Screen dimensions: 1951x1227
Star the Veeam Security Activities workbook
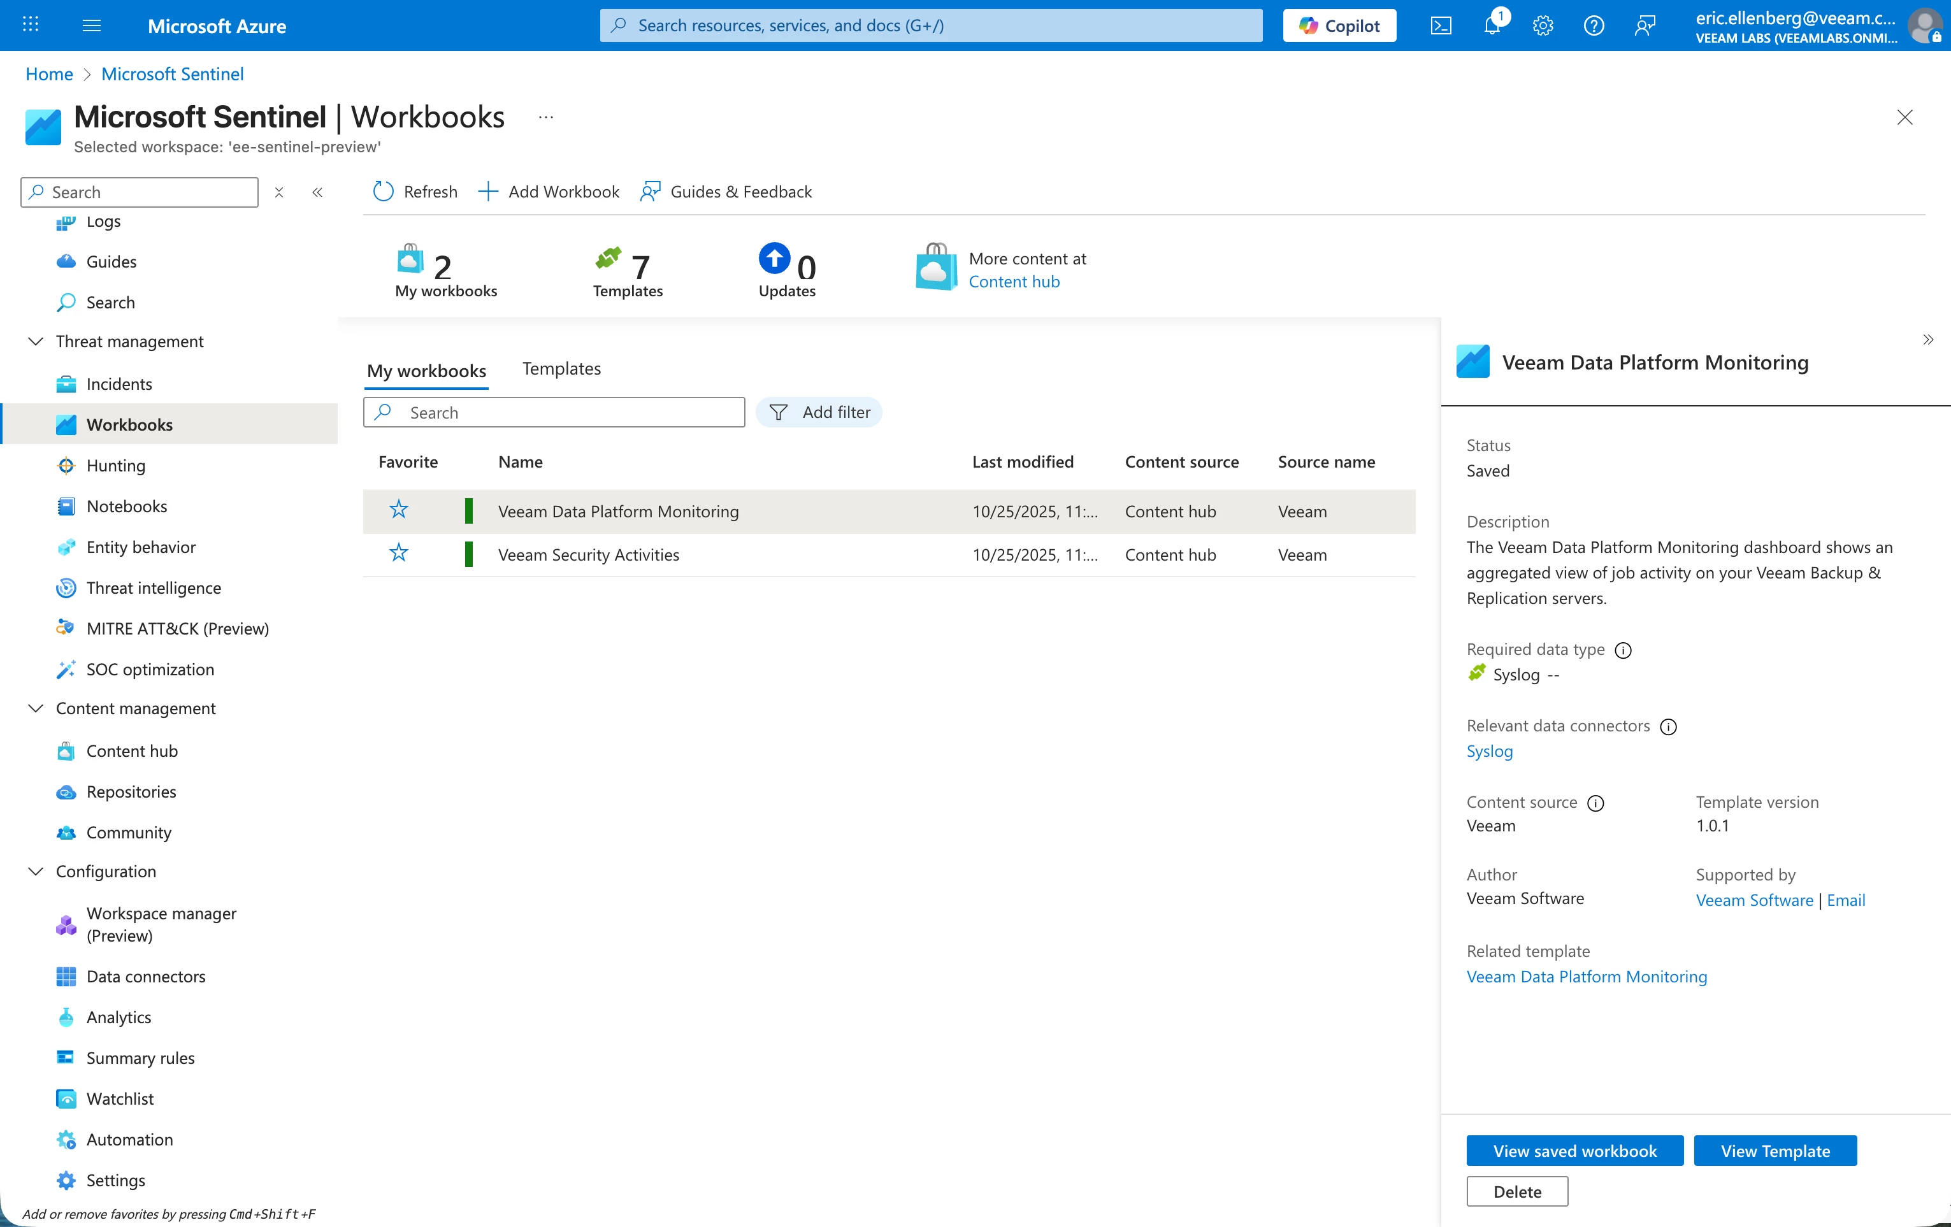pyautogui.click(x=399, y=554)
